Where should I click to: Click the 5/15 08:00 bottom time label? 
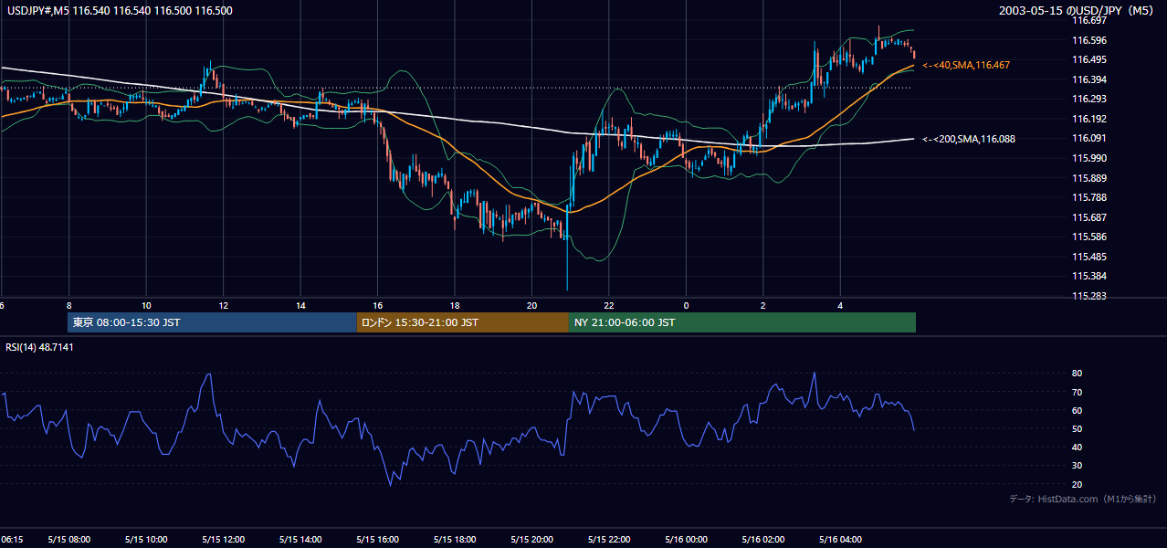tap(68, 540)
